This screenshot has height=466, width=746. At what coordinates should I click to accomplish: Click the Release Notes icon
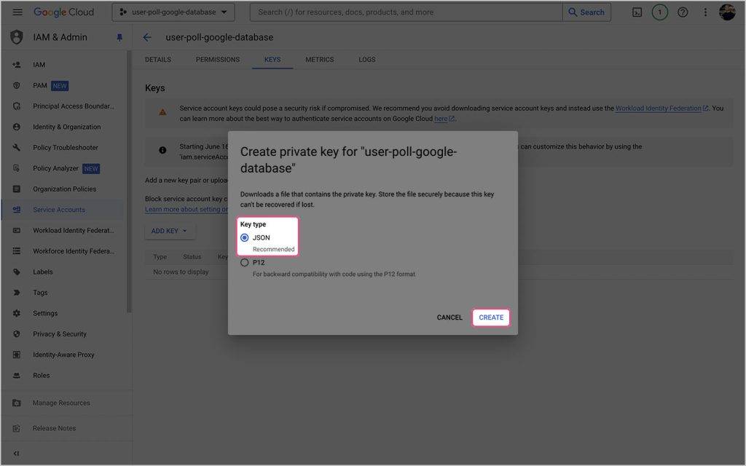(x=17, y=428)
